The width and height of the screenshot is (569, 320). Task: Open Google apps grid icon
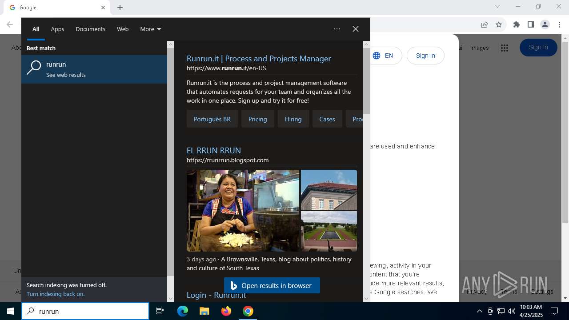tap(504, 48)
